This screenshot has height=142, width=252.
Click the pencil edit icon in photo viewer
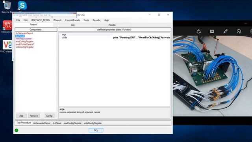(225, 31)
